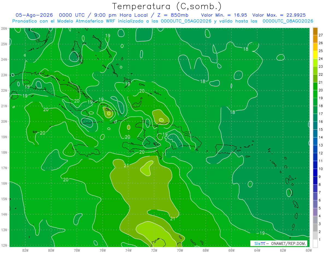The image size is (328, 254).
Task: Click the latitude label "26N"
Action: [4, 28]
